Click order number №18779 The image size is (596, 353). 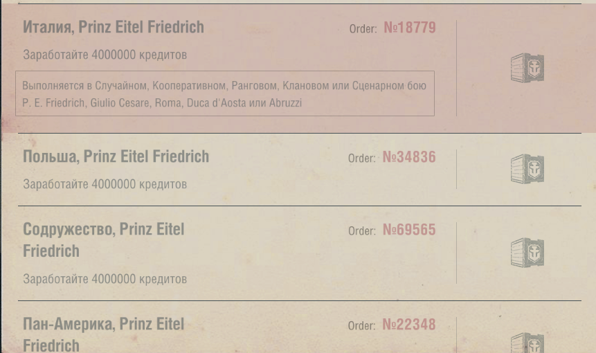[410, 28]
